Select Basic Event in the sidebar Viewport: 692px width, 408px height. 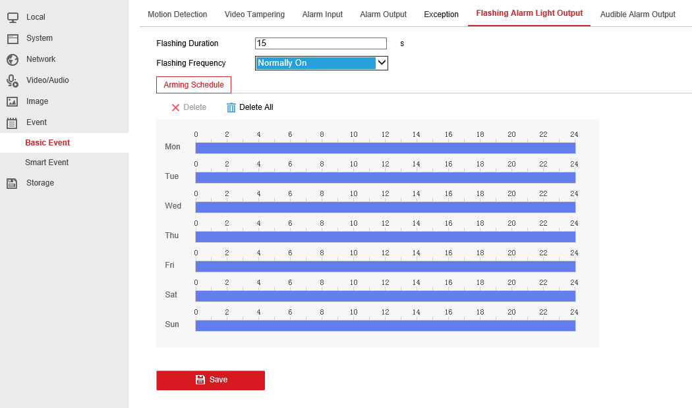click(47, 143)
